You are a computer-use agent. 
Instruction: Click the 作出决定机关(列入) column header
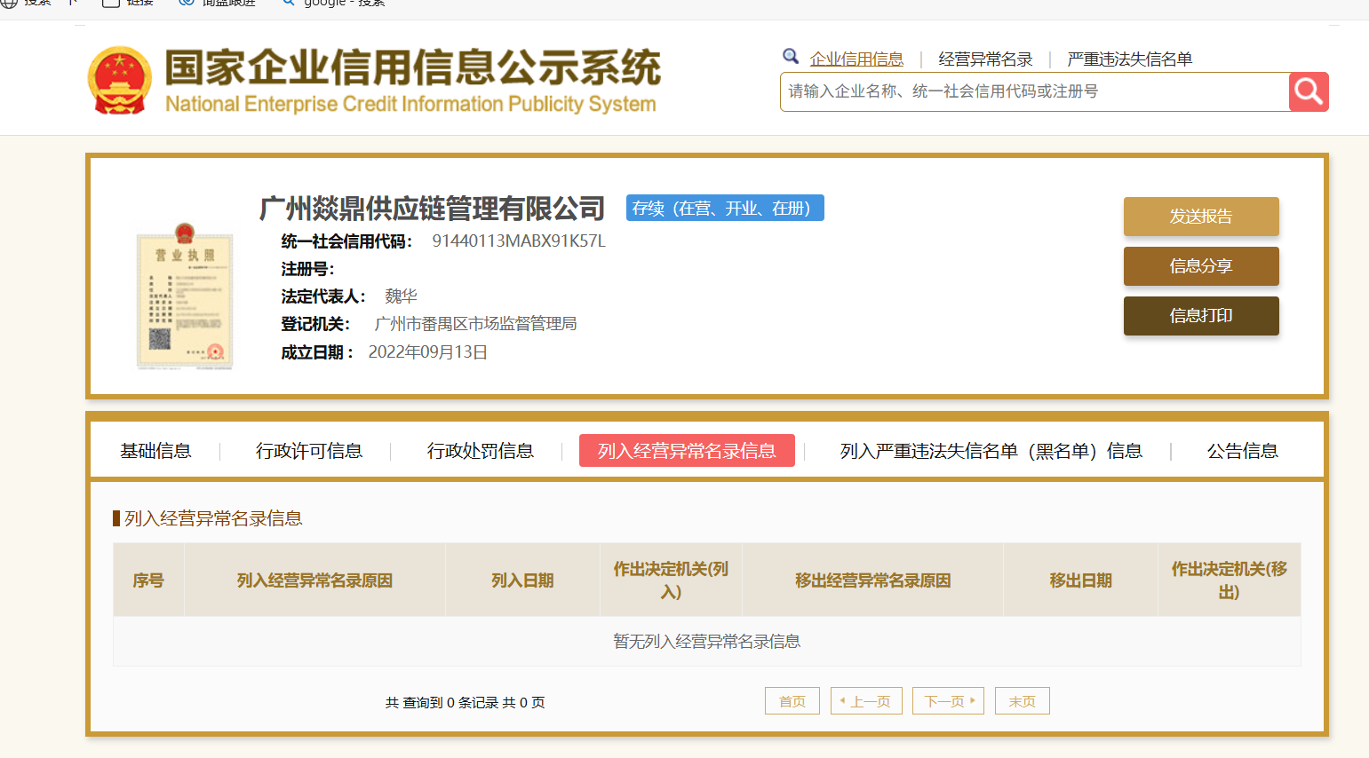point(671,580)
